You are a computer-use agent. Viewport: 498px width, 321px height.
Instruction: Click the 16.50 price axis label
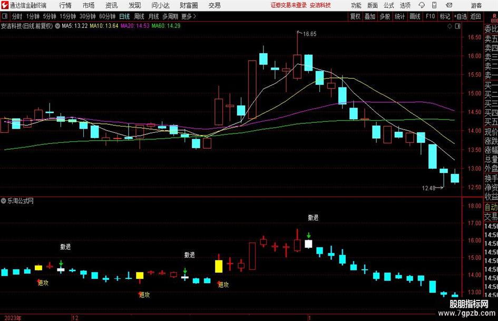[x=474, y=37]
